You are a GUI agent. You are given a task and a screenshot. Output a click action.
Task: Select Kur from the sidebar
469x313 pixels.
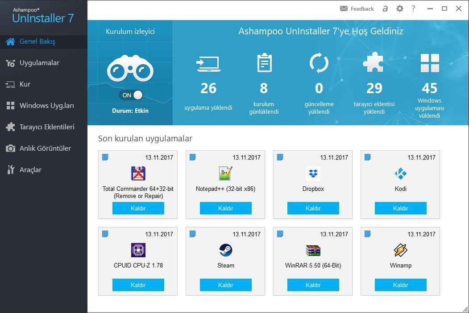25,84
